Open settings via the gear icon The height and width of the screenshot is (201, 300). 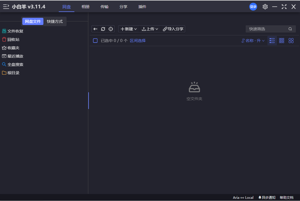point(265,6)
